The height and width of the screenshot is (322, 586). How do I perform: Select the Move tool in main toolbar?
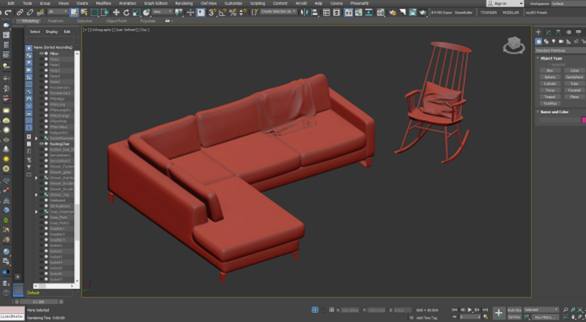[x=116, y=12]
